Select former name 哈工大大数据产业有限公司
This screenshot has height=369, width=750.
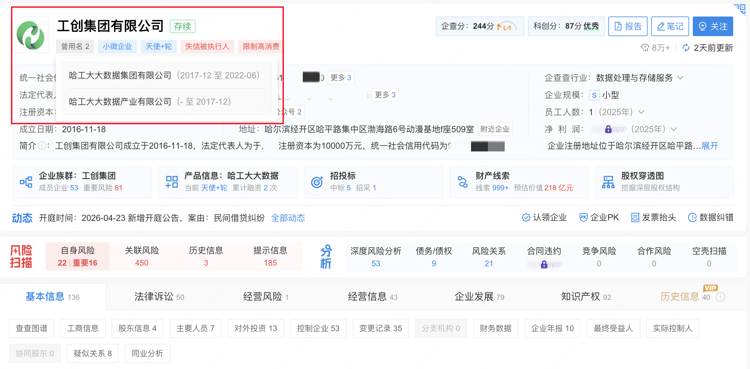120,102
